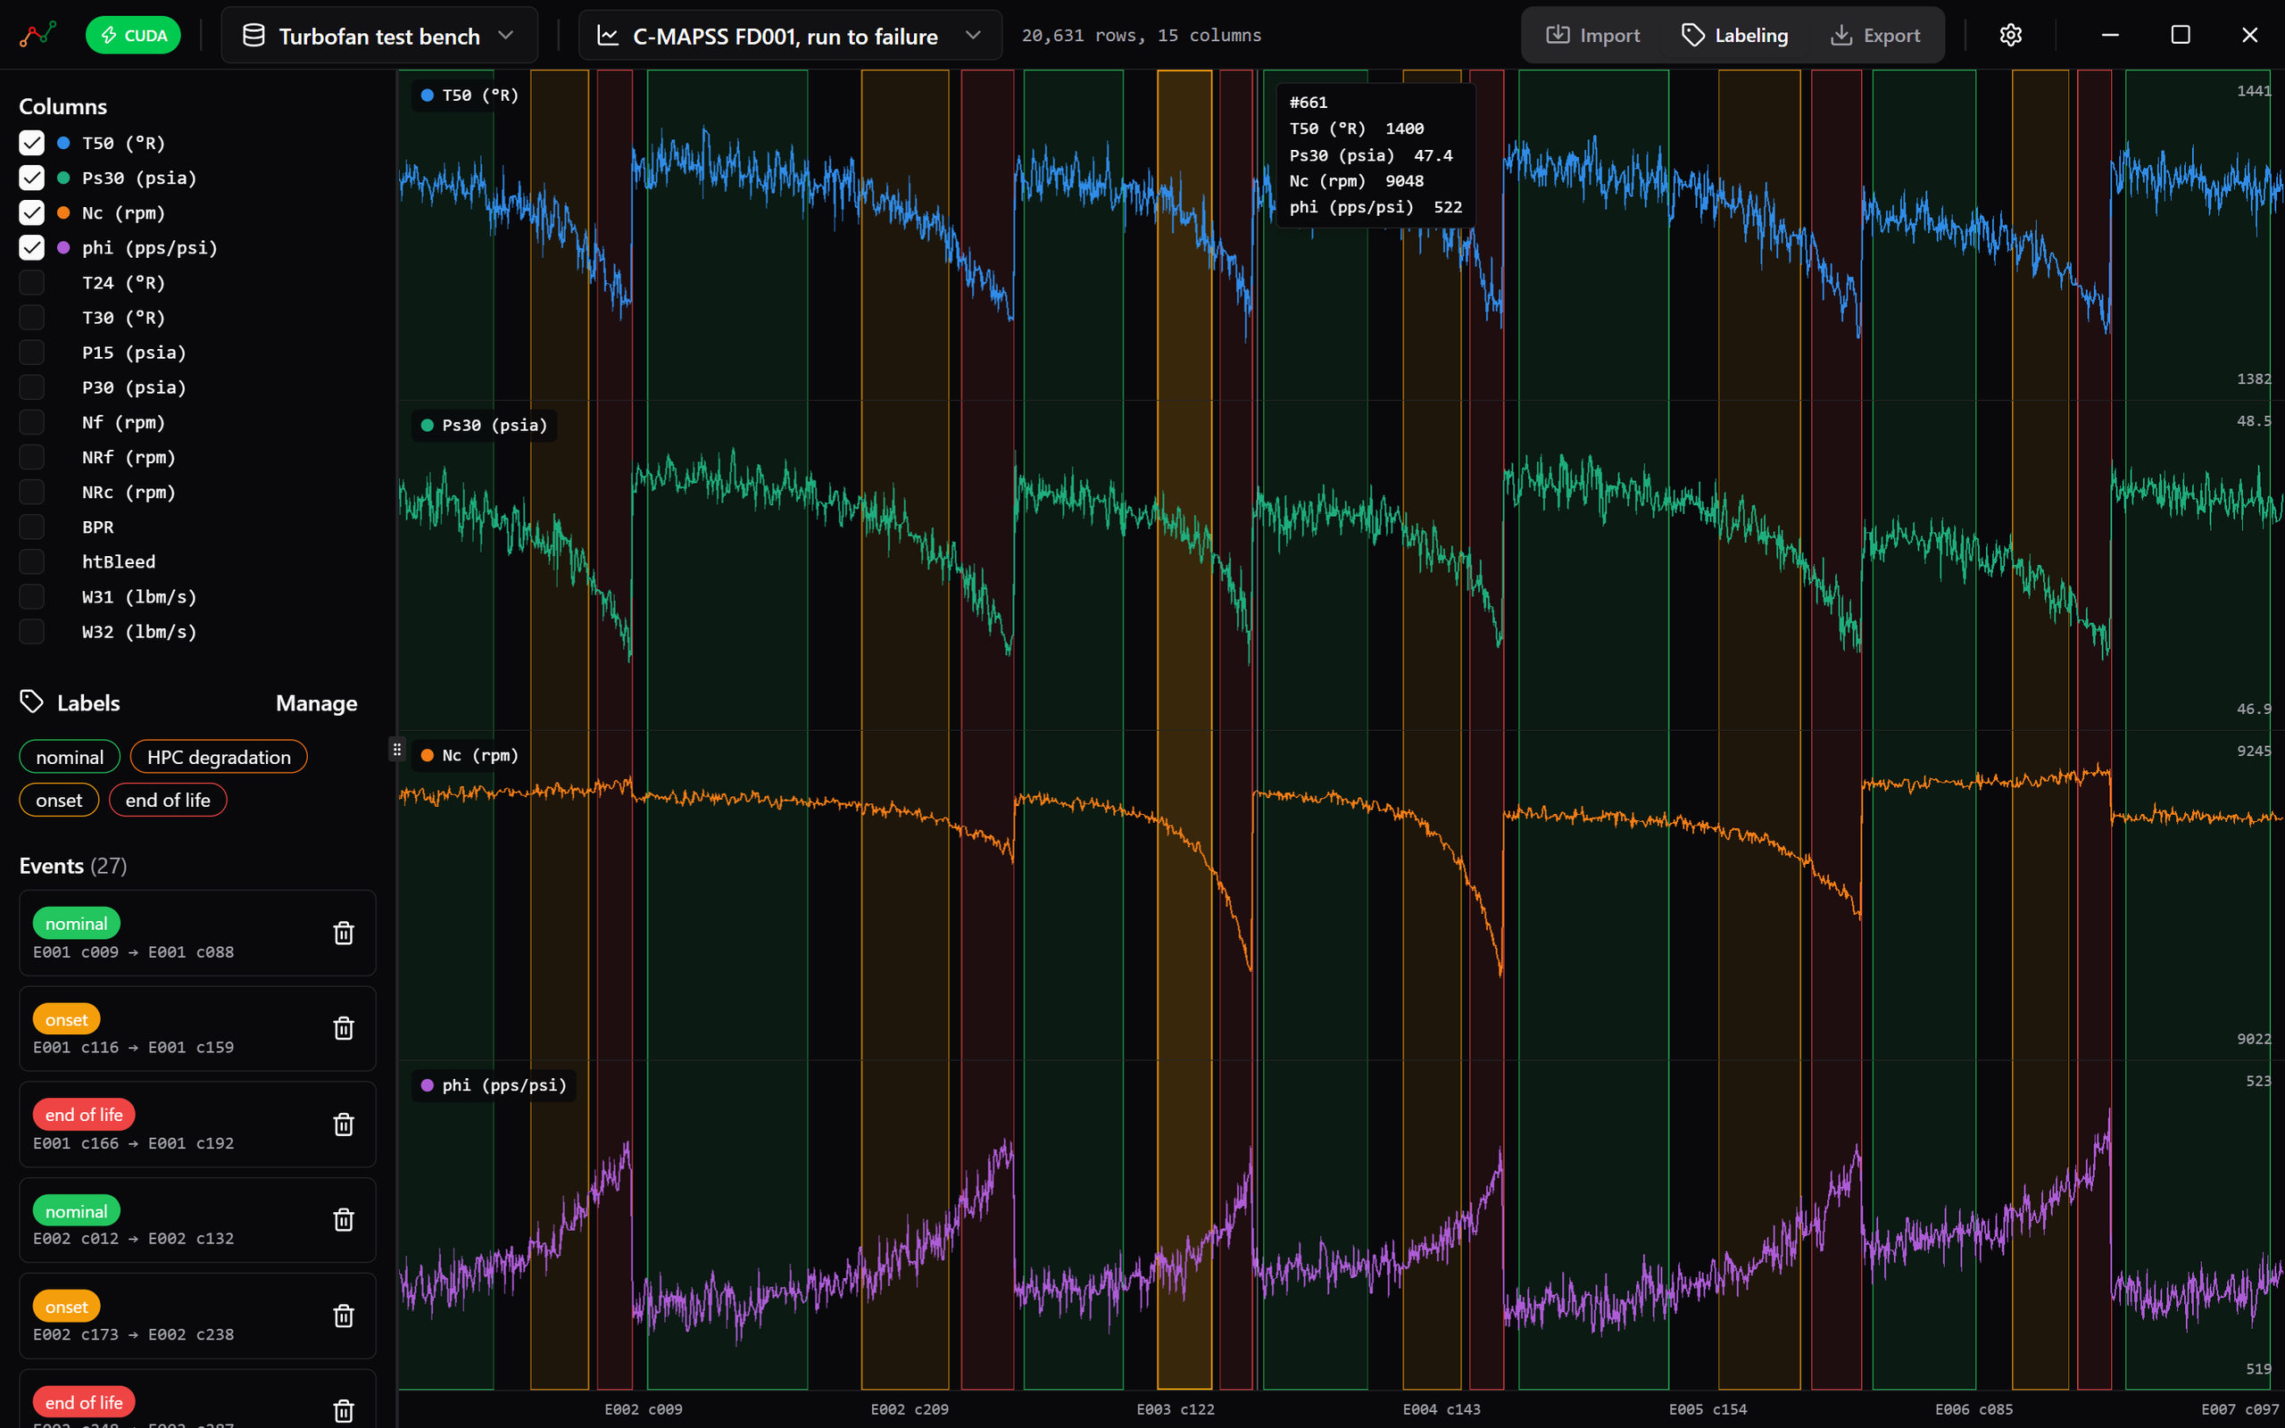Enable the P30 (psia) column checkbox
This screenshot has height=1428, width=2285.
[32, 387]
